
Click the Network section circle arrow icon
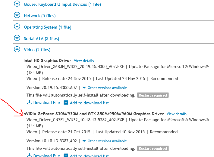point(17,15)
